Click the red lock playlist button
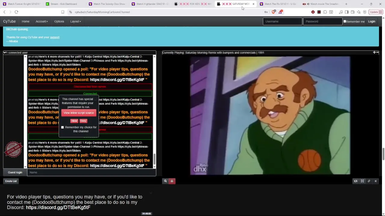 (172, 181)
